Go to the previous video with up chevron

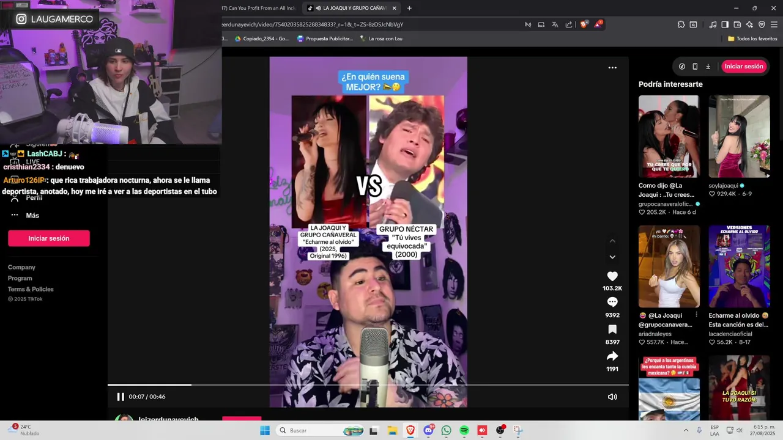pyautogui.click(x=612, y=241)
